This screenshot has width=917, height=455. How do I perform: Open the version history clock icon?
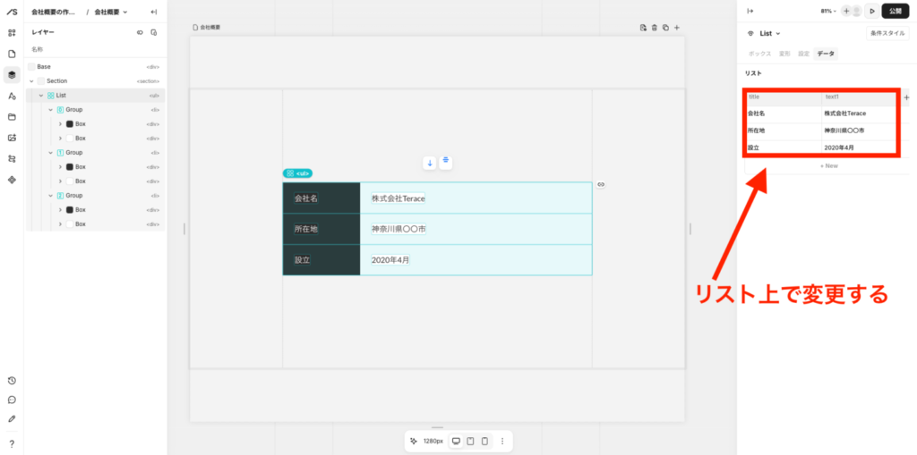pyautogui.click(x=12, y=381)
